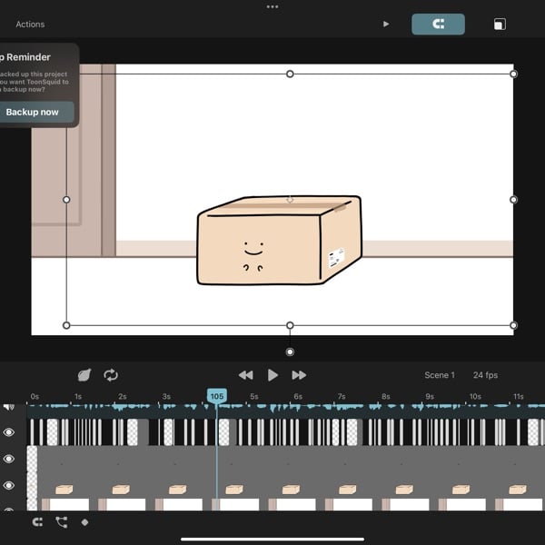Expand the three-dots menu at top

coord(272,6)
